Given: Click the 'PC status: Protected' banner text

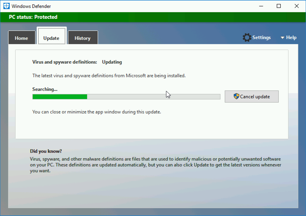Looking at the screenshot, I should click(x=33, y=17).
